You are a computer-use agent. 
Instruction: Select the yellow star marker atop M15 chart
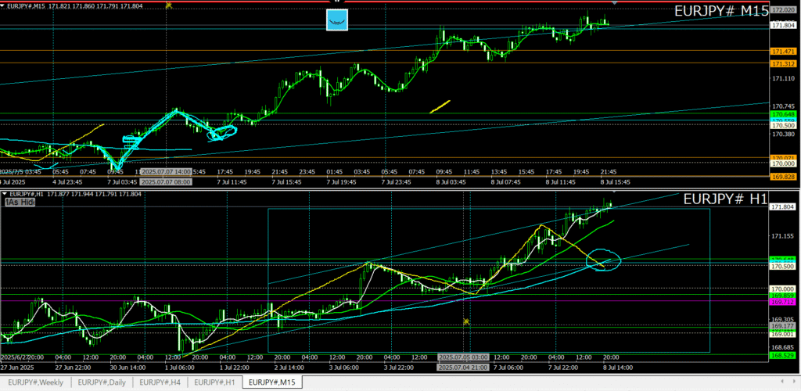coord(169,4)
